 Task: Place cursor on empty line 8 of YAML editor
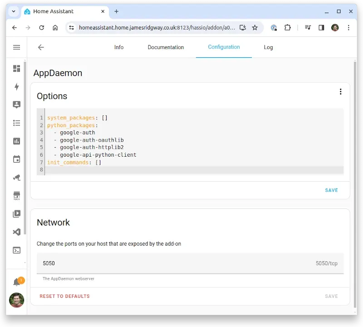[194, 170]
